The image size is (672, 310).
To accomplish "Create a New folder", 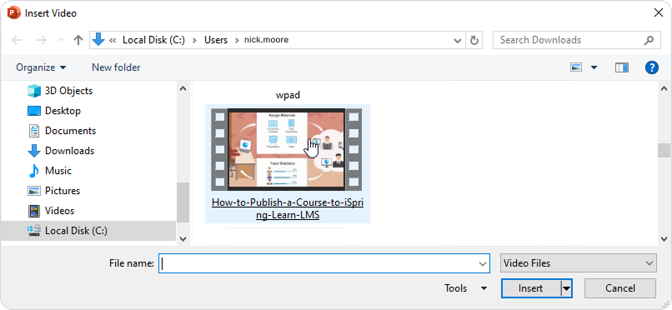I will coord(116,67).
